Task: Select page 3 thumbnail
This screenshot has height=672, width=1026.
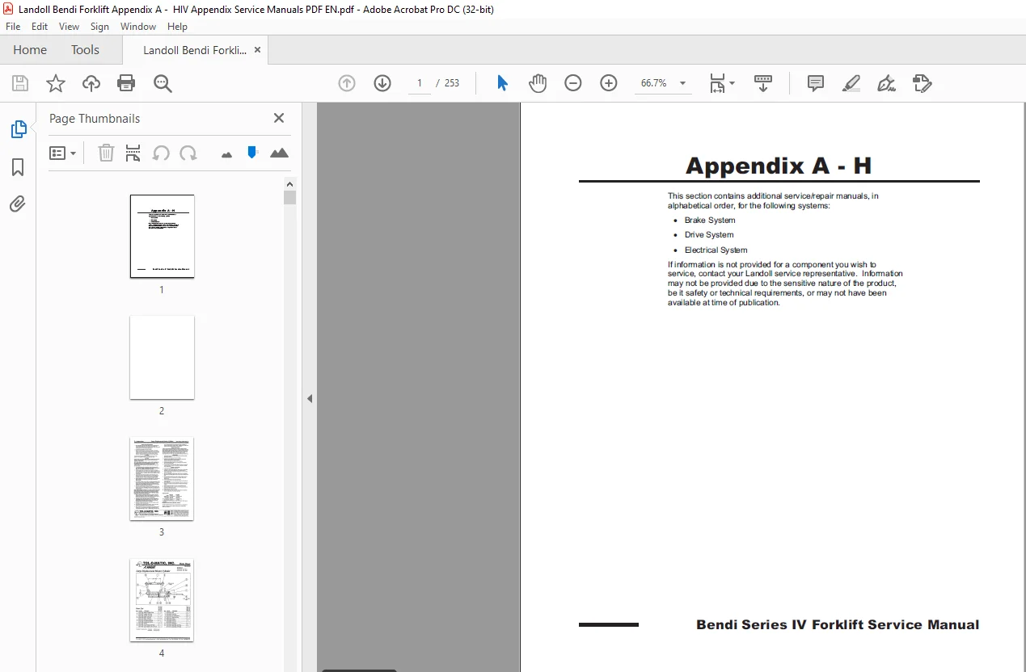Action: (x=162, y=479)
